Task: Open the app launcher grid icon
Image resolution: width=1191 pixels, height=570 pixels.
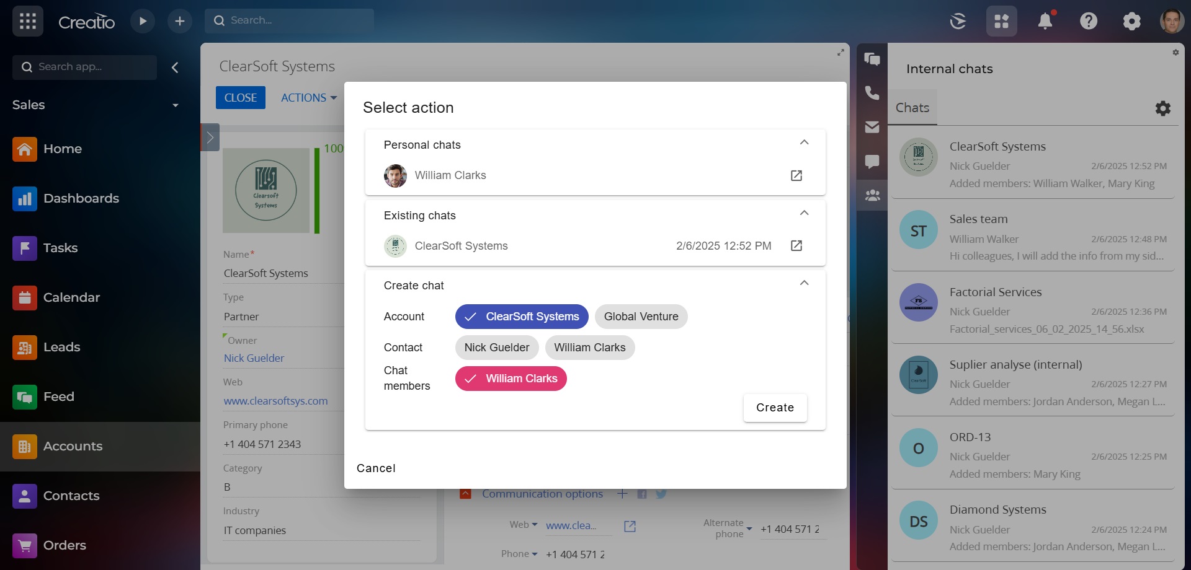Action: tap(28, 21)
